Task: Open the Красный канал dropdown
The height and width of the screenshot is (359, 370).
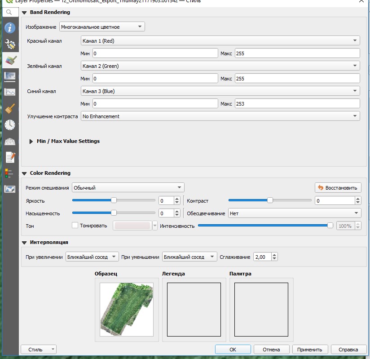Action: click(x=220, y=41)
